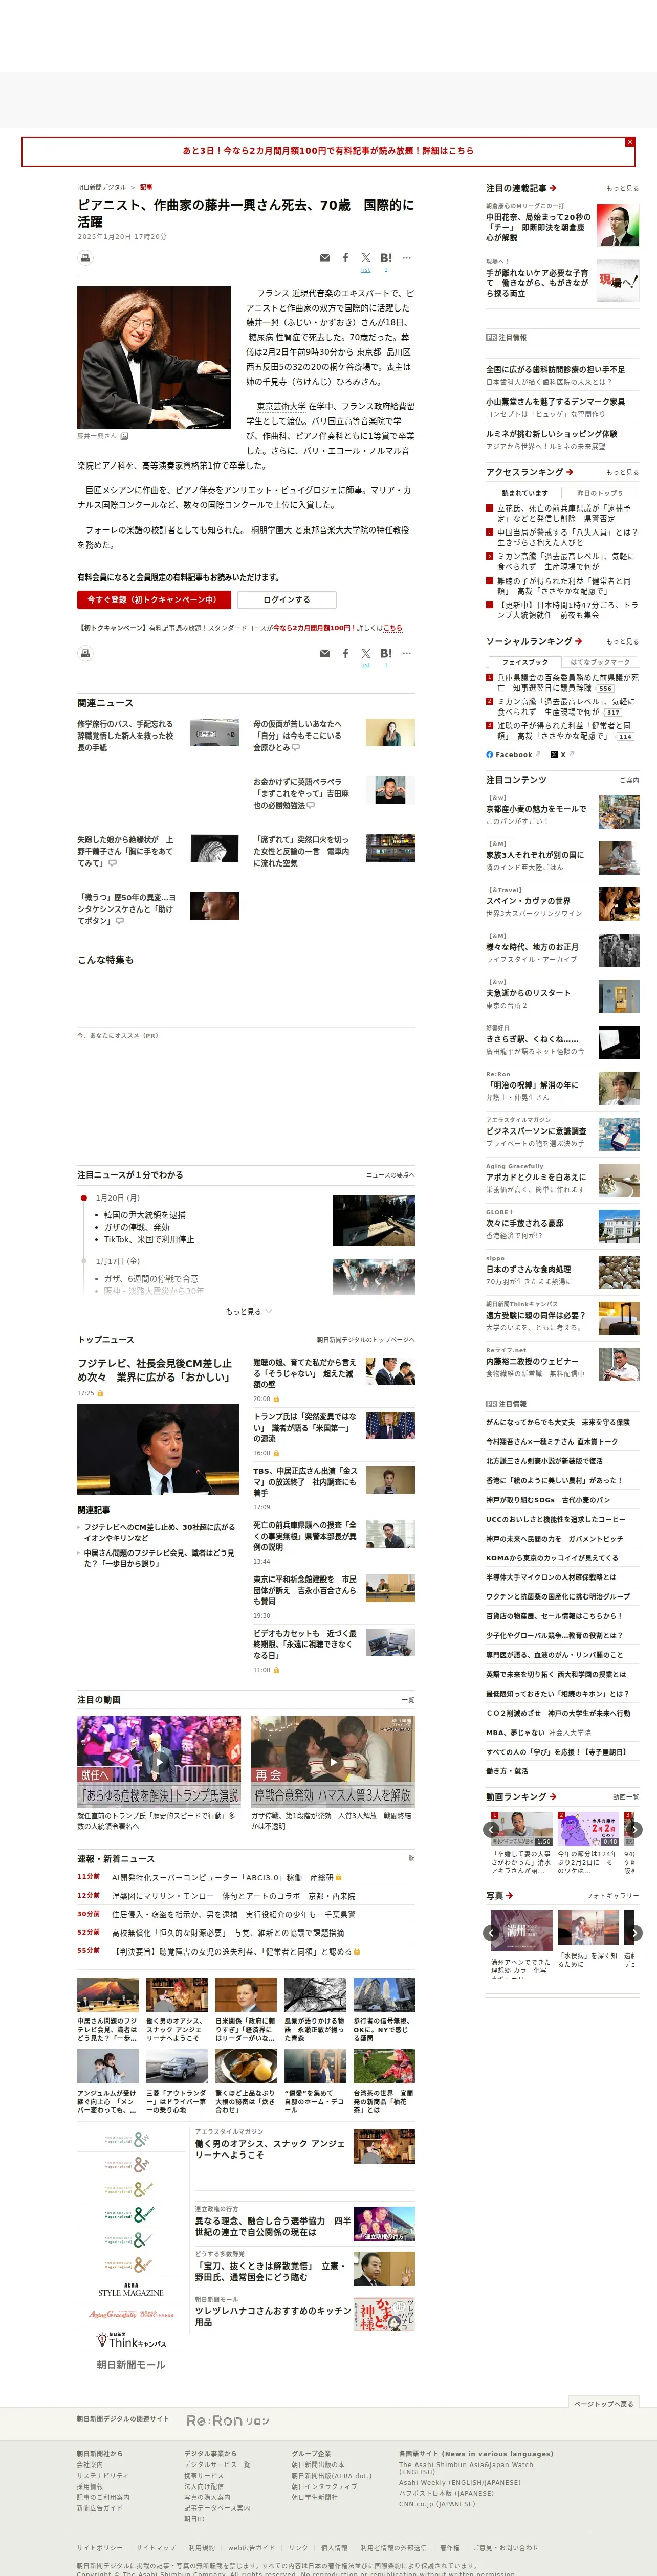Switch to the 昨日のトップ5 tab
The width and height of the screenshot is (657, 2576).
pyautogui.click(x=599, y=493)
